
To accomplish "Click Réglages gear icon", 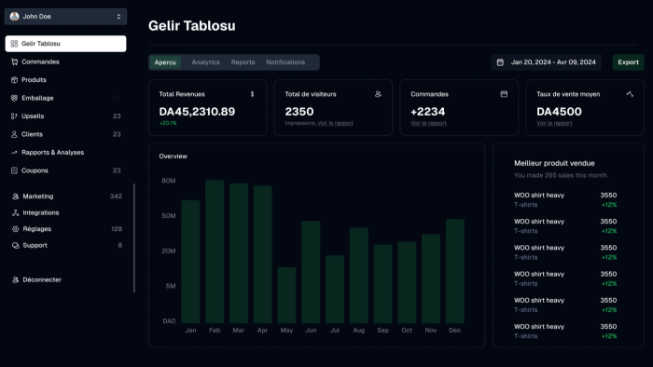I will [16, 229].
